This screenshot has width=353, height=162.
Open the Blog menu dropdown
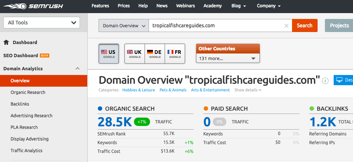(239, 6)
